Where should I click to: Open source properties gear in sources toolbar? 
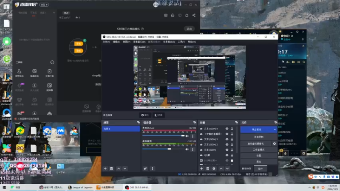(x=214, y=169)
